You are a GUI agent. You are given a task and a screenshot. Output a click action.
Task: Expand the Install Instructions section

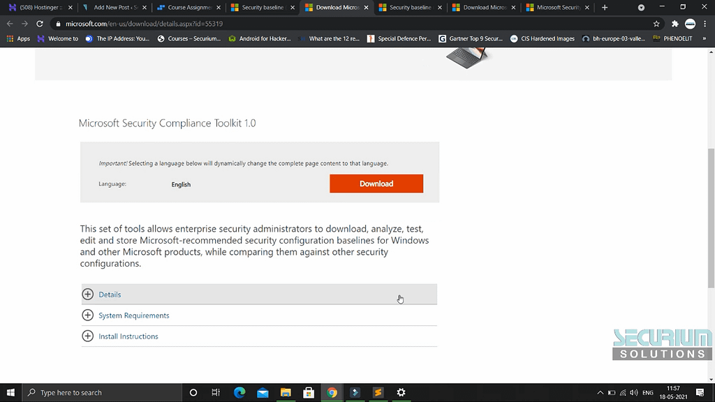click(x=259, y=336)
